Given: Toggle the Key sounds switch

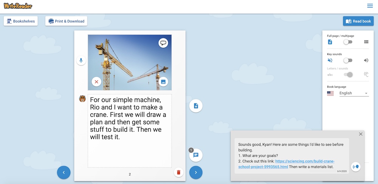Looking at the screenshot, I should 348,60.
